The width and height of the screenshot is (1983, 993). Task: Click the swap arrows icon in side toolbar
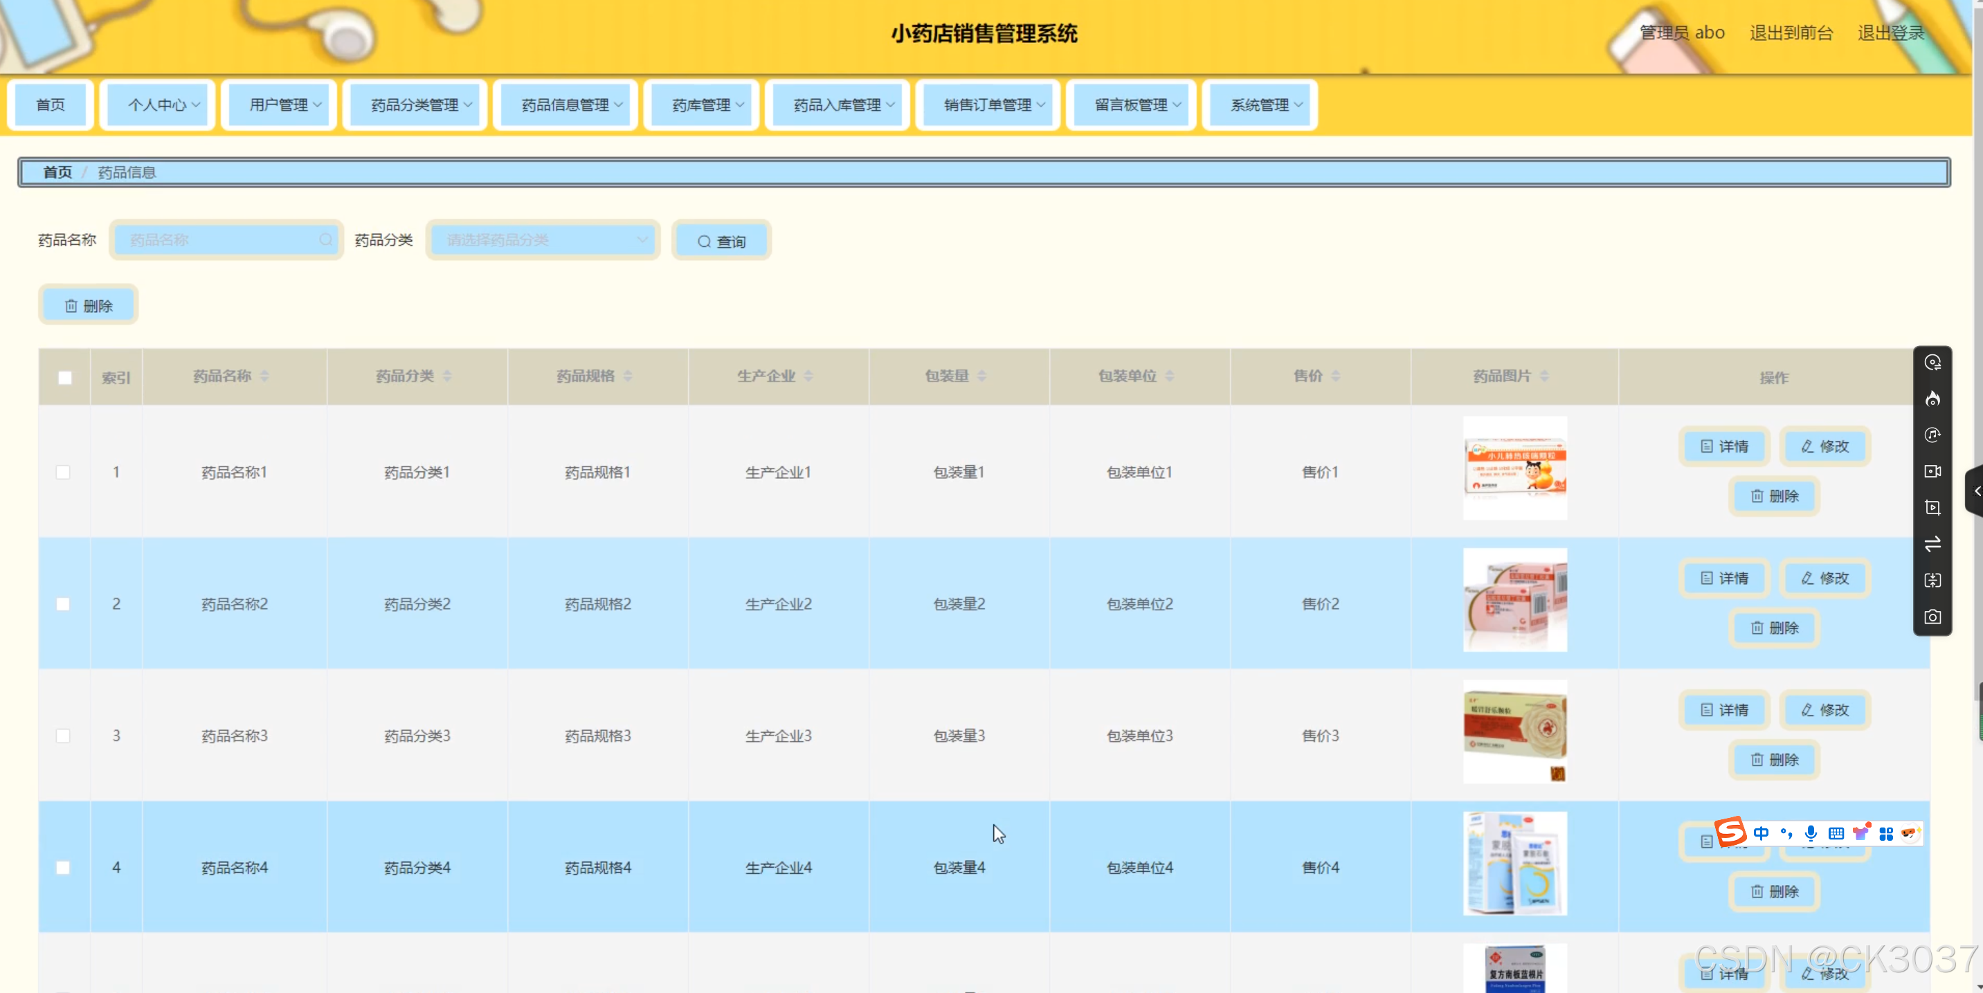tap(1932, 544)
